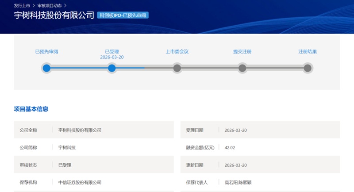Image resolution: width=354 pixels, height=192 pixels.
Task: Click the 项目基本信息 section heading
Action: point(31,109)
